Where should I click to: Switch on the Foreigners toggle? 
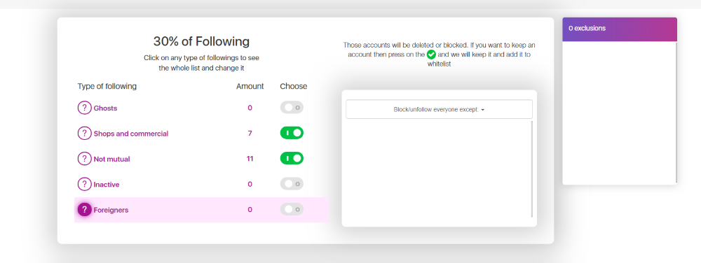(x=292, y=209)
